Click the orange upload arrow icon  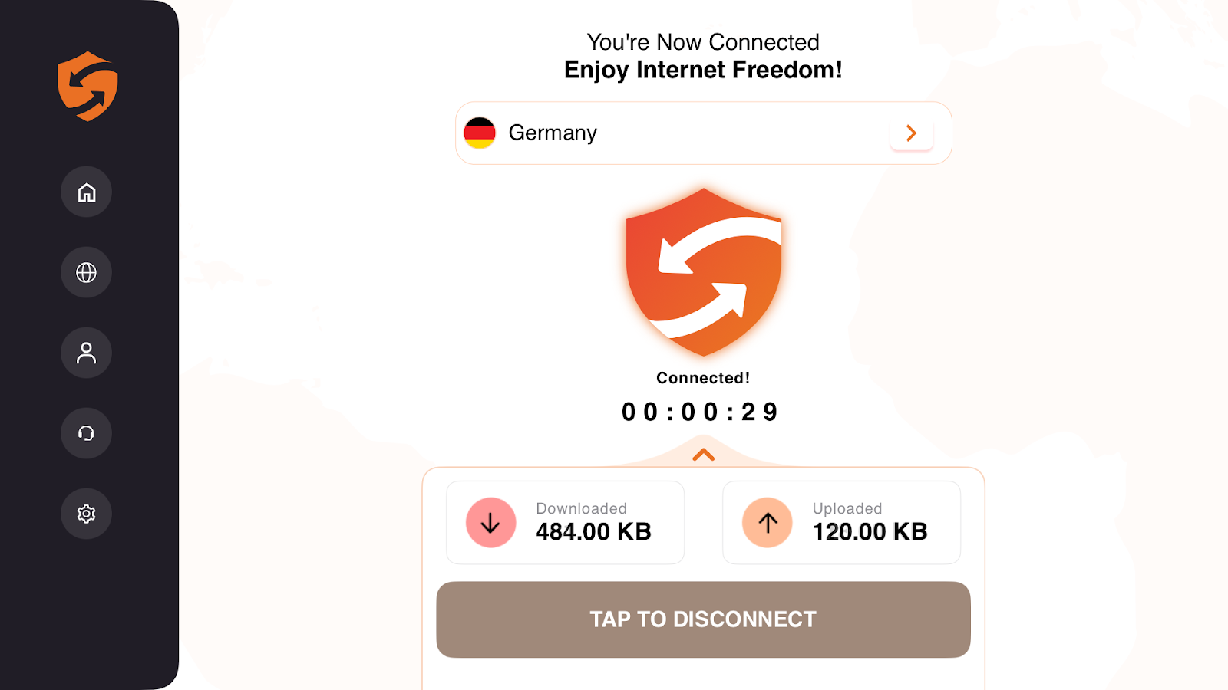[767, 523]
